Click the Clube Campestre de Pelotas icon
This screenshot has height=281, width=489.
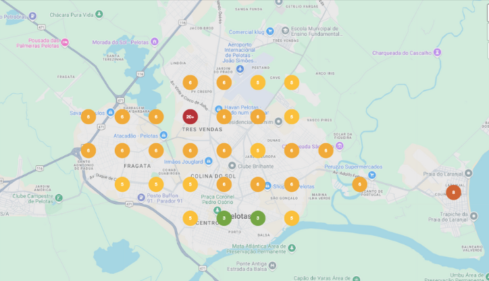tap(59, 198)
